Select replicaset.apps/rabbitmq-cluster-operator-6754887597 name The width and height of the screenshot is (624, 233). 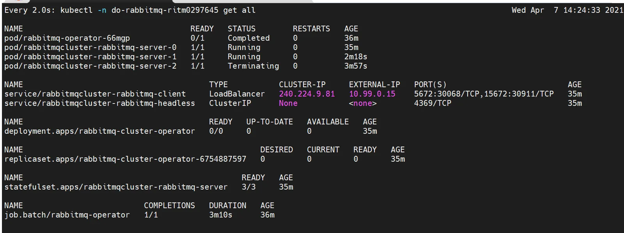point(125,159)
